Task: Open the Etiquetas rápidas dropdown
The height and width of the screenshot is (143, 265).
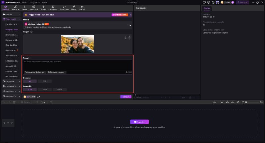Action: 57,72
